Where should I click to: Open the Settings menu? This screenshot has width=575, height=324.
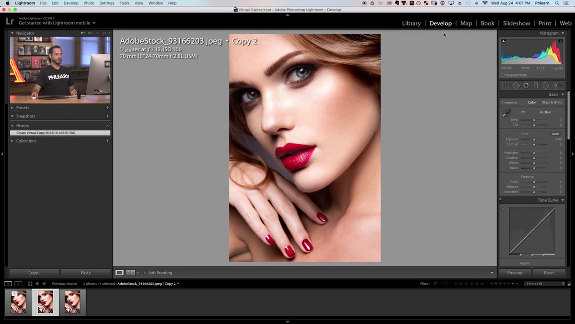(x=106, y=3)
